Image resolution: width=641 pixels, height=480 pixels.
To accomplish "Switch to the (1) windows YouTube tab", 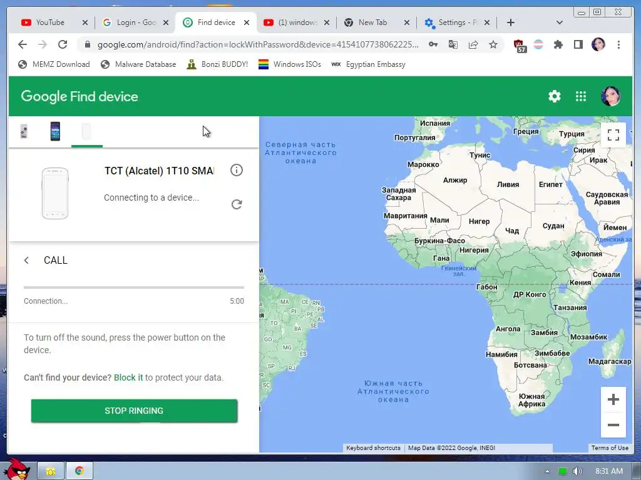I will click(296, 22).
